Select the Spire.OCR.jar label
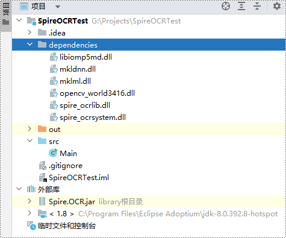 (x=72, y=202)
